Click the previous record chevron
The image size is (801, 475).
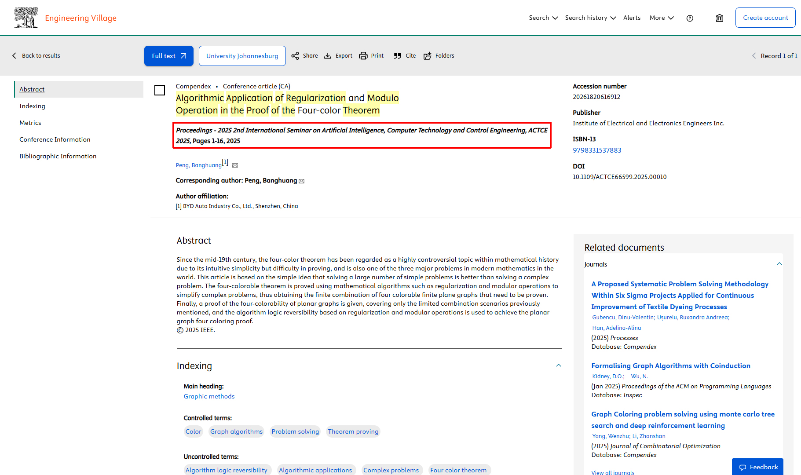pyautogui.click(x=754, y=56)
